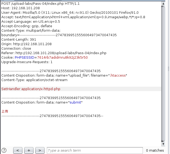Screen dimensions: 170x154
Task: Click the blue PHPSESSID cookie name
Action: pos(25,58)
